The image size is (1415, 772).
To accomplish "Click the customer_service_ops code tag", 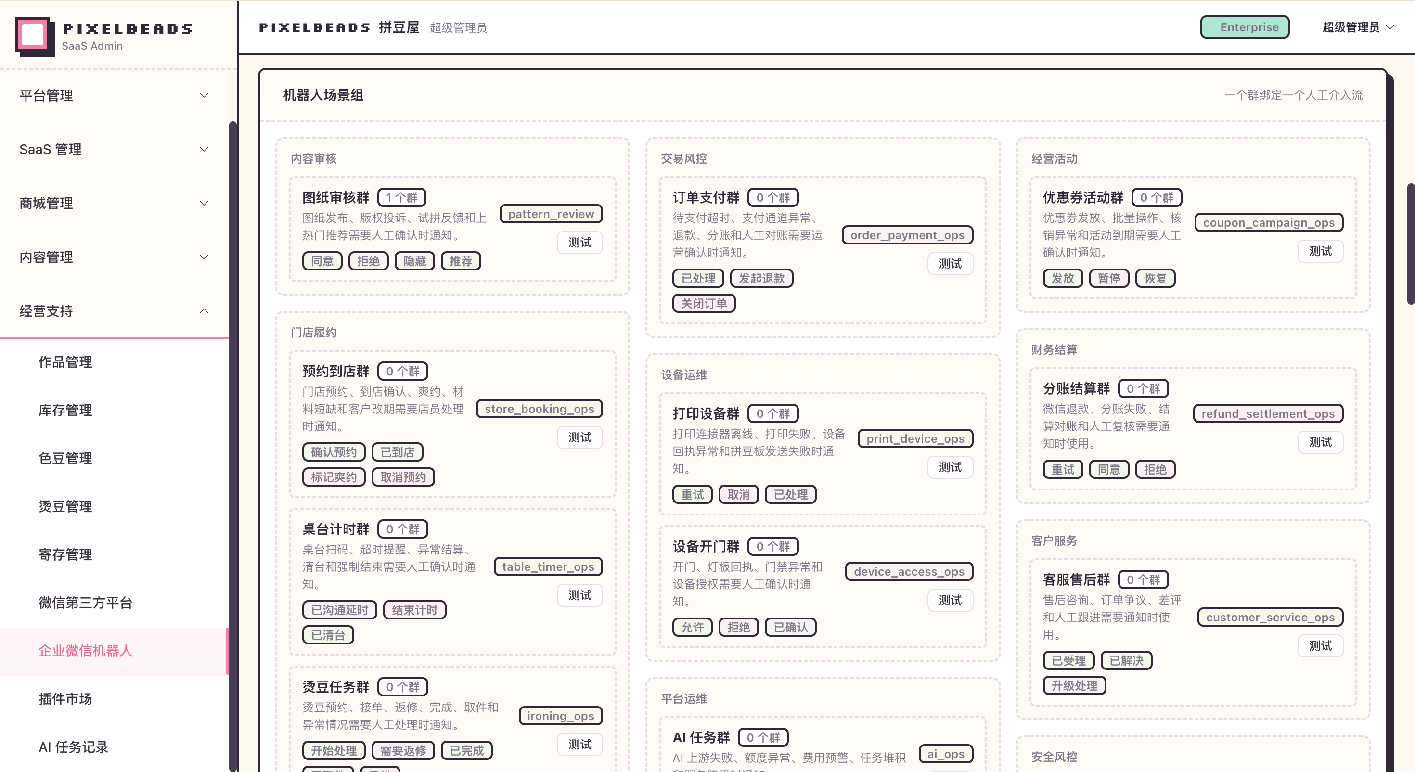I will [x=1270, y=617].
